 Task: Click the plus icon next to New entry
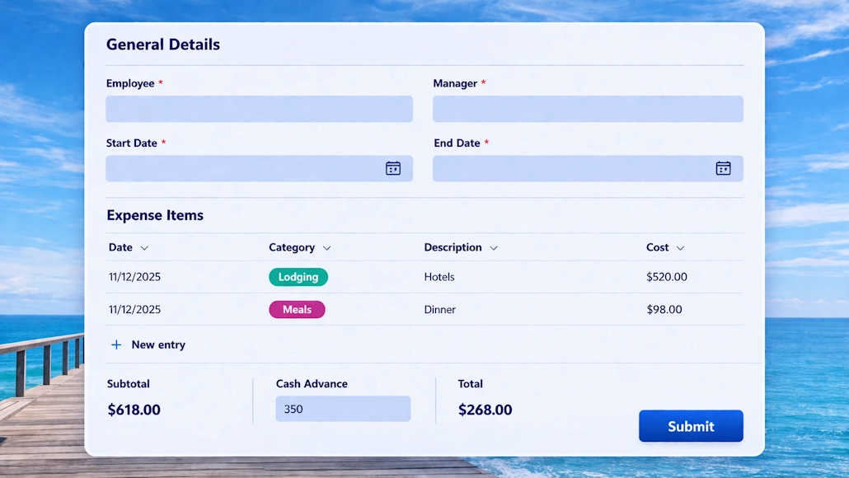[x=116, y=344]
